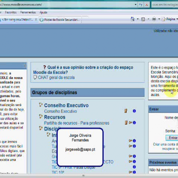Open the Moodle opinion poll link
Image resolution: width=178 pixels, height=178 pixels.
click(83, 70)
